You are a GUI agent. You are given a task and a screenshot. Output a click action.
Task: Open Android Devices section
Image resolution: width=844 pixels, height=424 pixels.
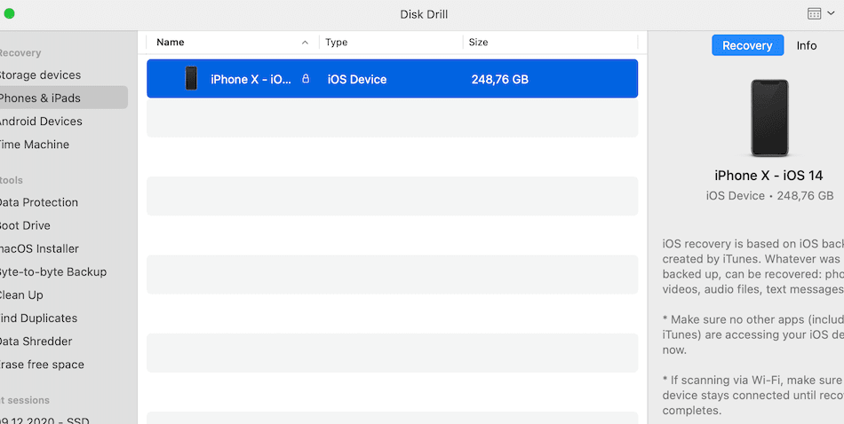(40, 122)
